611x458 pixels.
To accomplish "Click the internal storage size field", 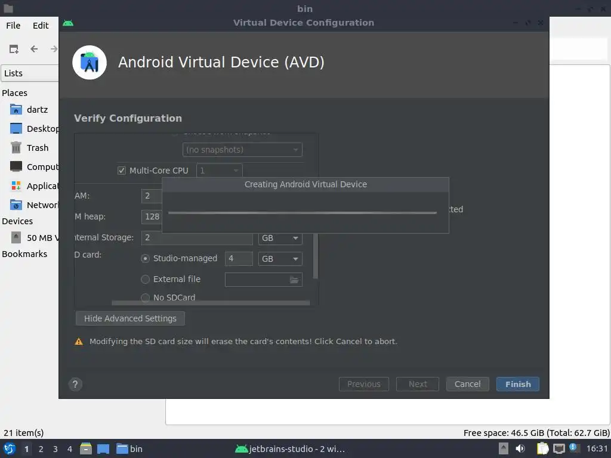I will pos(197,238).
